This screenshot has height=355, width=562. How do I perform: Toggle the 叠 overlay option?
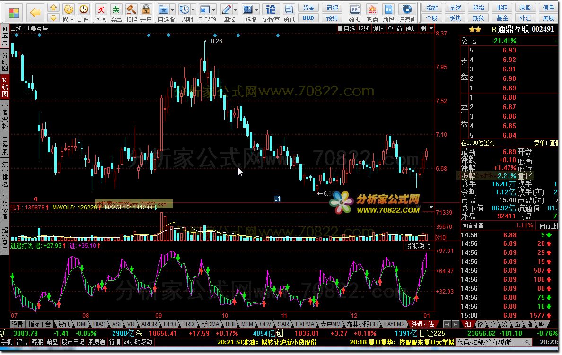390,28
